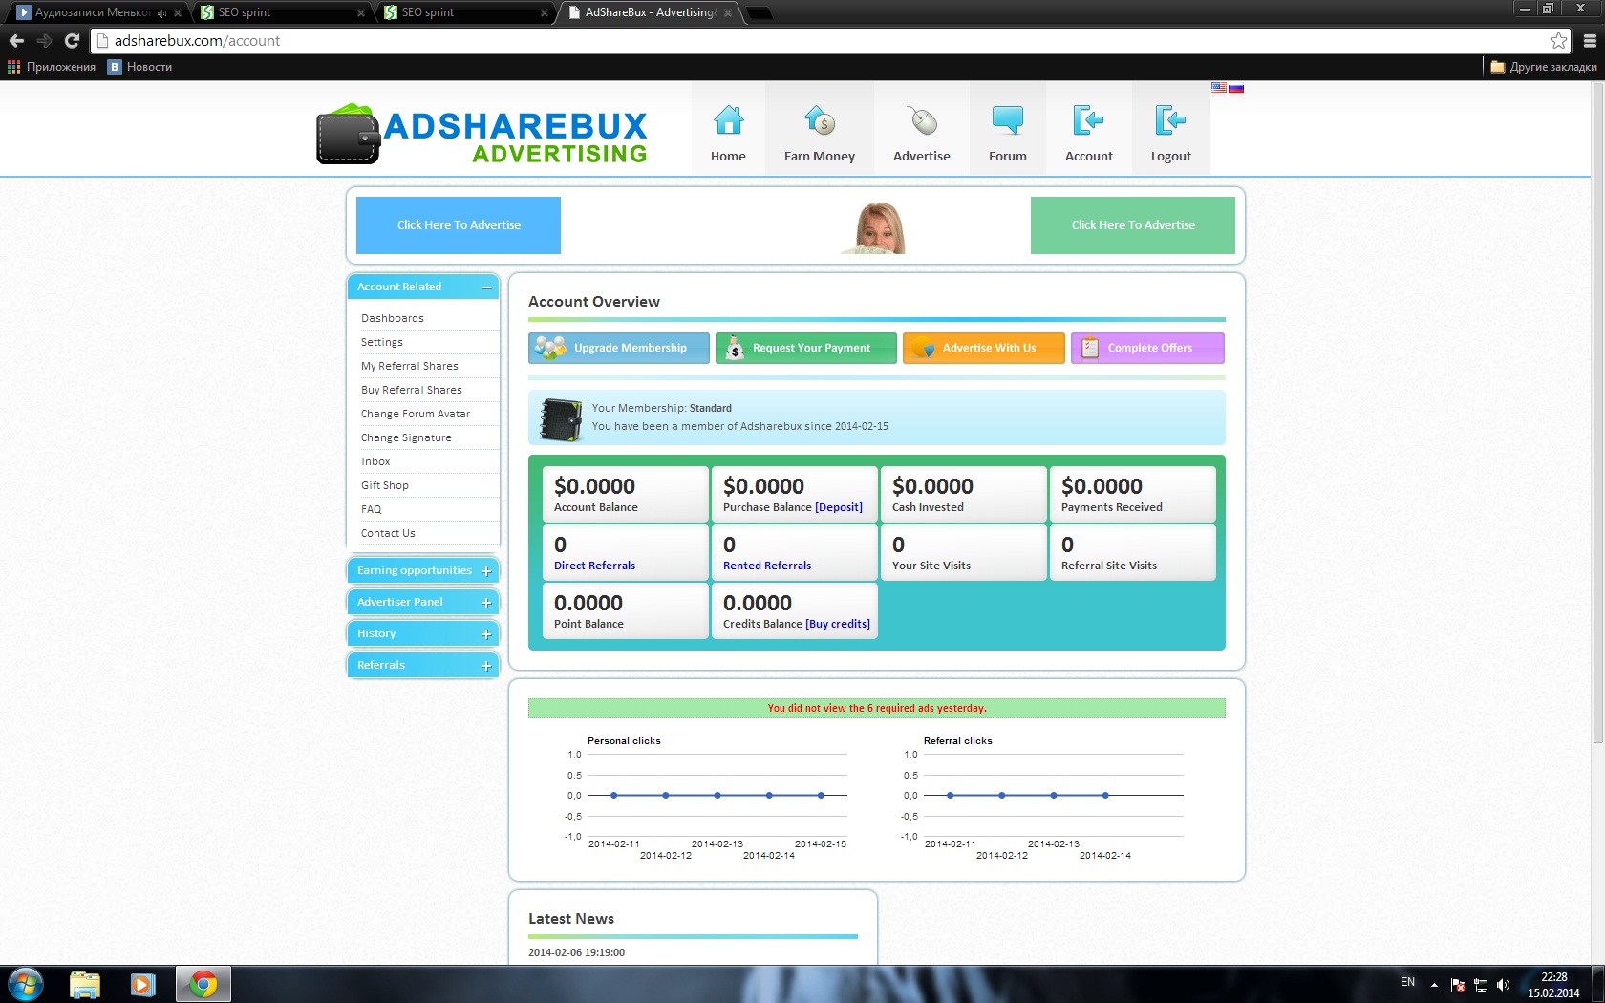The height and width of the screenshot is (1003, 1605).
Task: Open My Referral Shares in the sidebar
Action: tap(410, 366)
